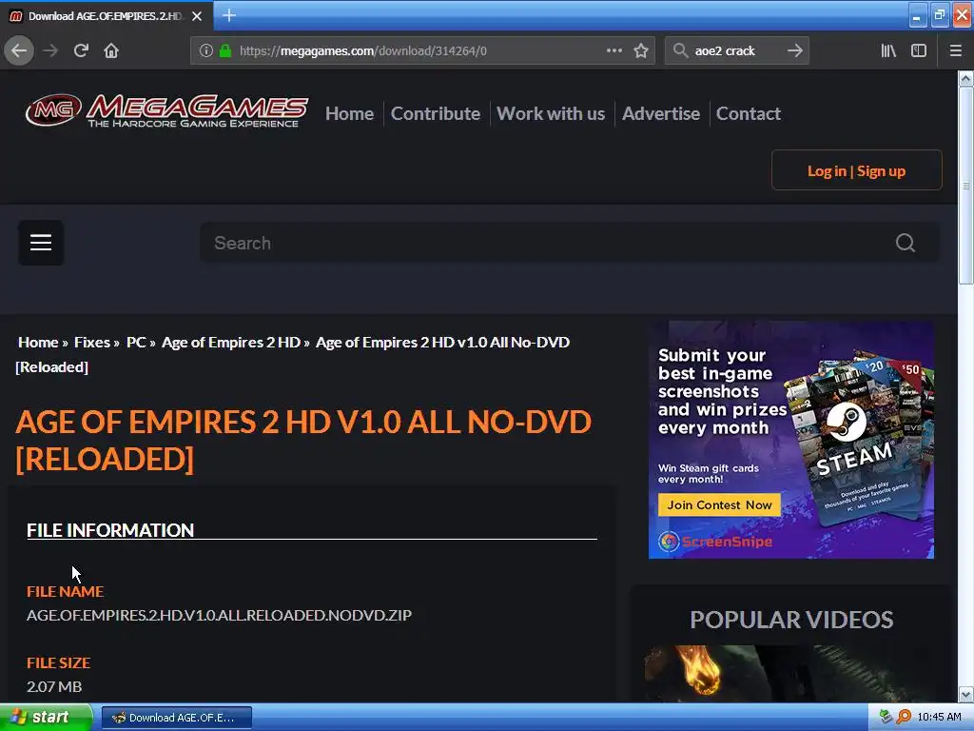Click the network tray icon in taskbar
The width and height of the screenshot is (974, 731).
tap(886, 717)
